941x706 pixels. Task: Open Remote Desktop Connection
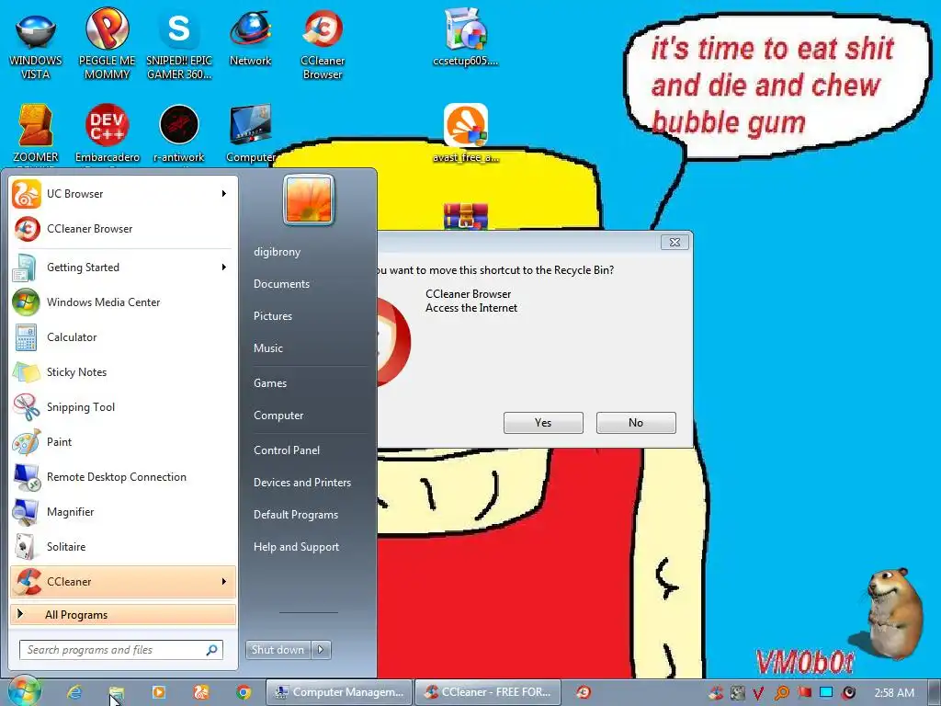point(123,477)
